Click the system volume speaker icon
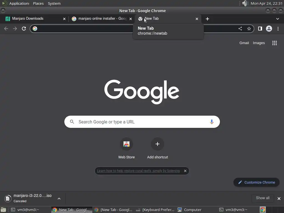Screen dimensions: 284x213 click(245, 3)
